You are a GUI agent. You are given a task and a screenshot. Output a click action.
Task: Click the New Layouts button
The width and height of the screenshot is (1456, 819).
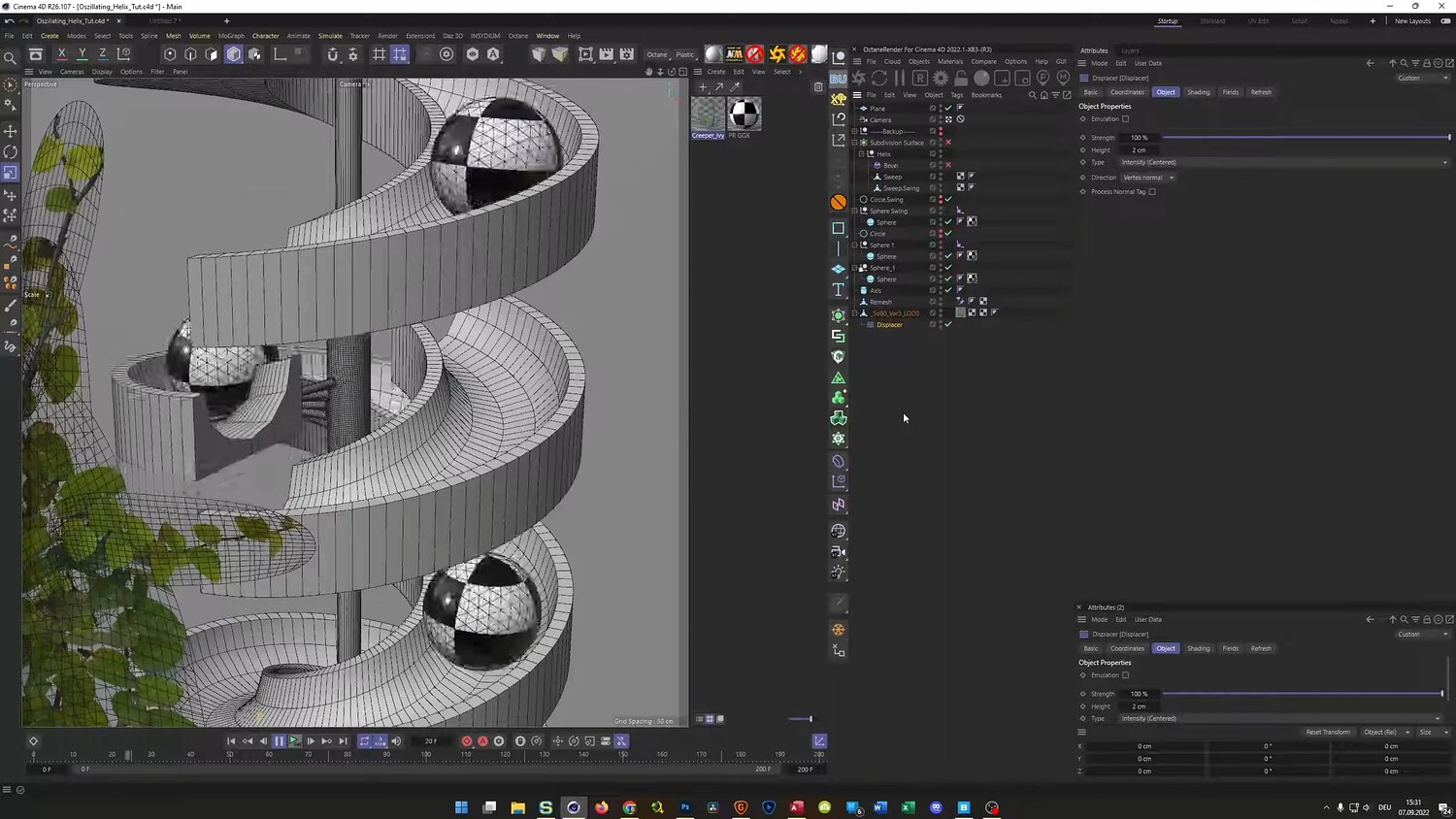1412,21
